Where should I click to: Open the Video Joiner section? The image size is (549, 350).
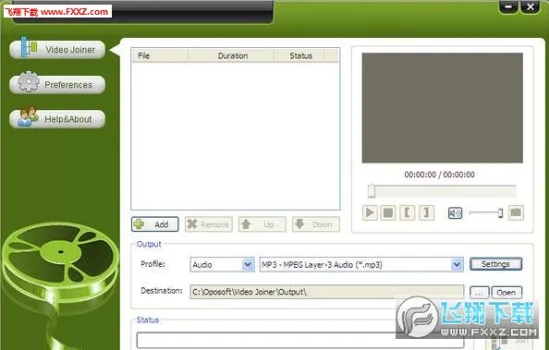pos(57,50)
